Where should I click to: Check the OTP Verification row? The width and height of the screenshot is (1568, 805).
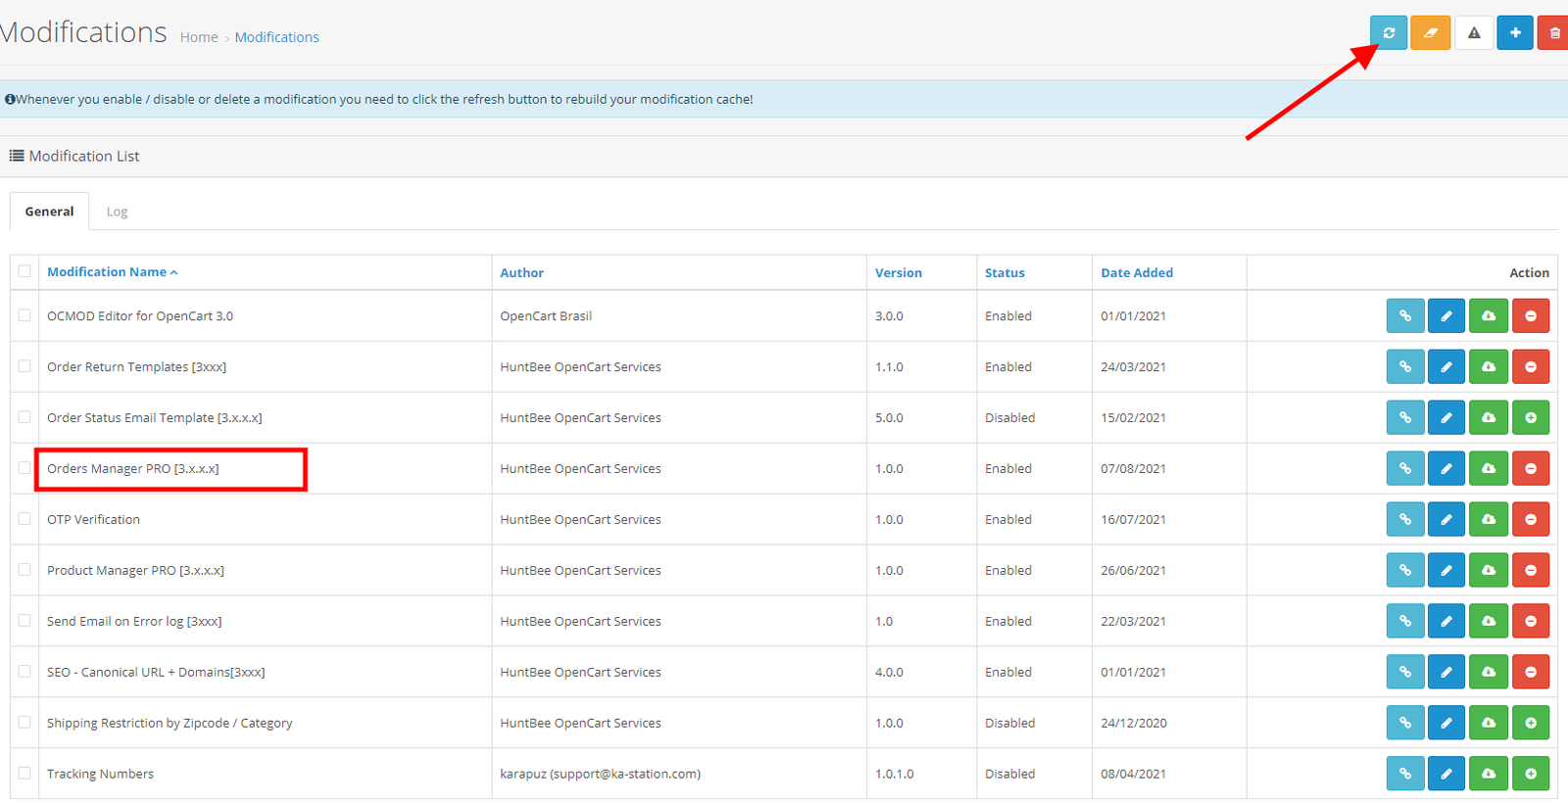(x=24, y=519)
